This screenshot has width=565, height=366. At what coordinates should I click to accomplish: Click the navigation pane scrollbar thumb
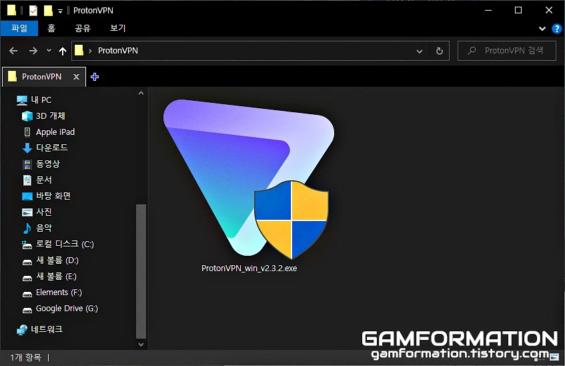[141, 271]
